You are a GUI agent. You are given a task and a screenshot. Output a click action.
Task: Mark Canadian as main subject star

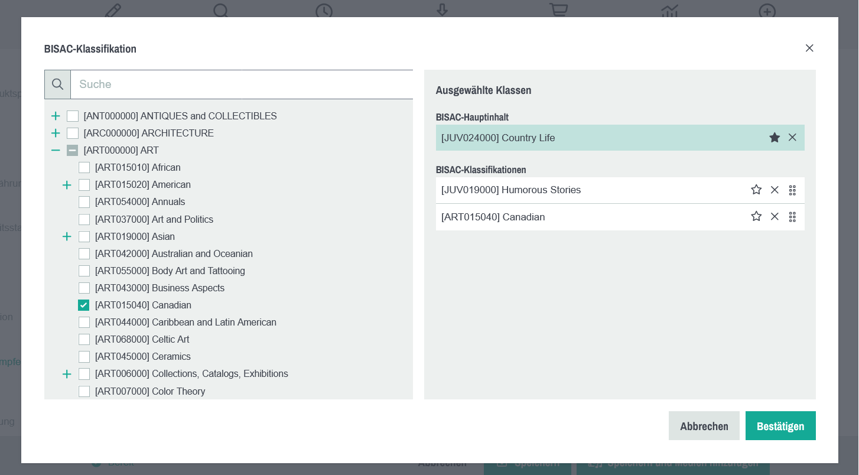coord(756,216)
